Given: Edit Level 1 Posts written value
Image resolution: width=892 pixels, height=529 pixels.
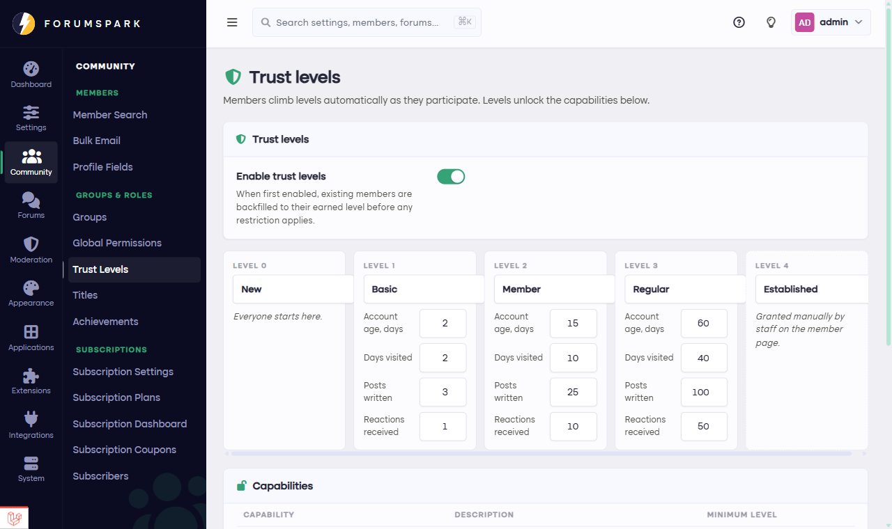Looking at the screenshot, I should 443,392.
